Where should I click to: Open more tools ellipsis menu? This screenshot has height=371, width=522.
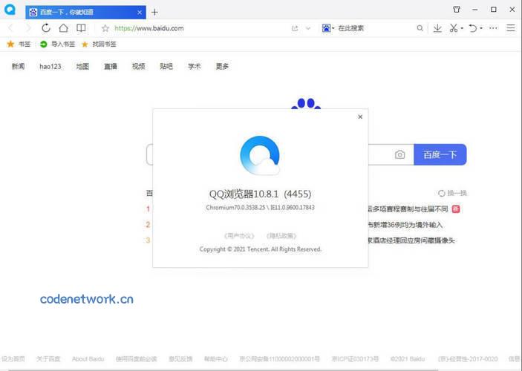click(x=493, y=28)
